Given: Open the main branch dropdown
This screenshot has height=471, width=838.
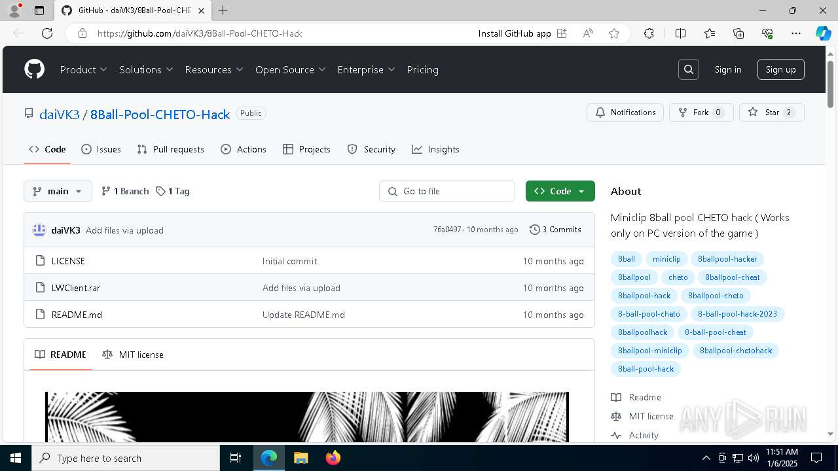Looking at the screenshot, I should pyautogui.click(x=58, y=191).
